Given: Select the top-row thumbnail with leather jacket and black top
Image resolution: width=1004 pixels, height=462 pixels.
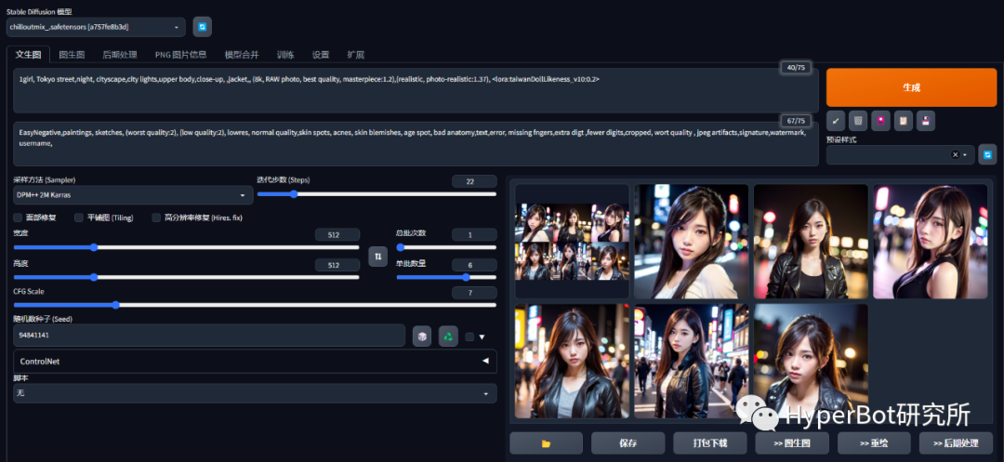Looking at the screenshot, I should point(811,242).
